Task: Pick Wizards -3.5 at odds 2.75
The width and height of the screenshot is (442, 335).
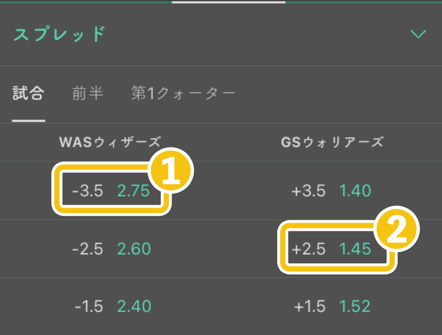Action: [111, 191]
